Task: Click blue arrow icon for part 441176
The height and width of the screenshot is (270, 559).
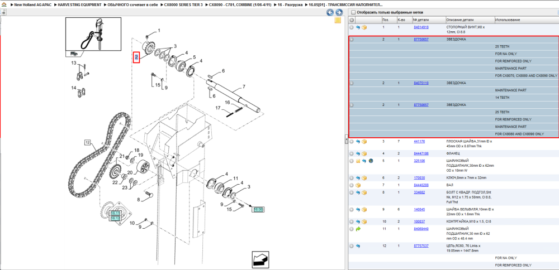Action: (358, 142)
